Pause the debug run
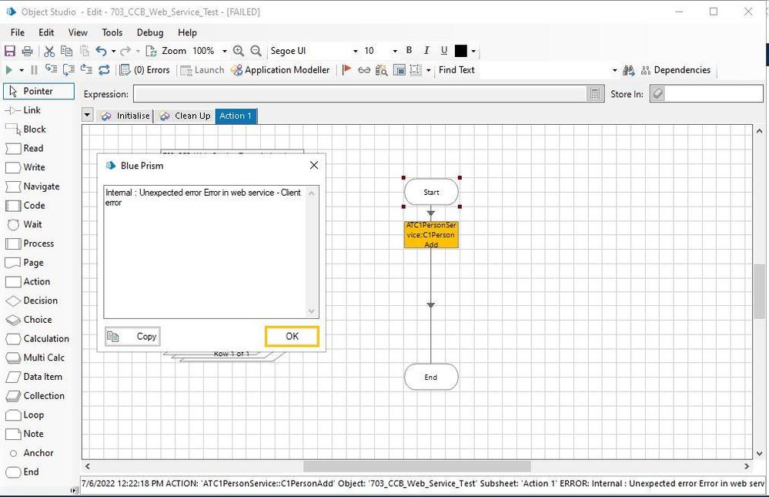 [x=34, y=70]
